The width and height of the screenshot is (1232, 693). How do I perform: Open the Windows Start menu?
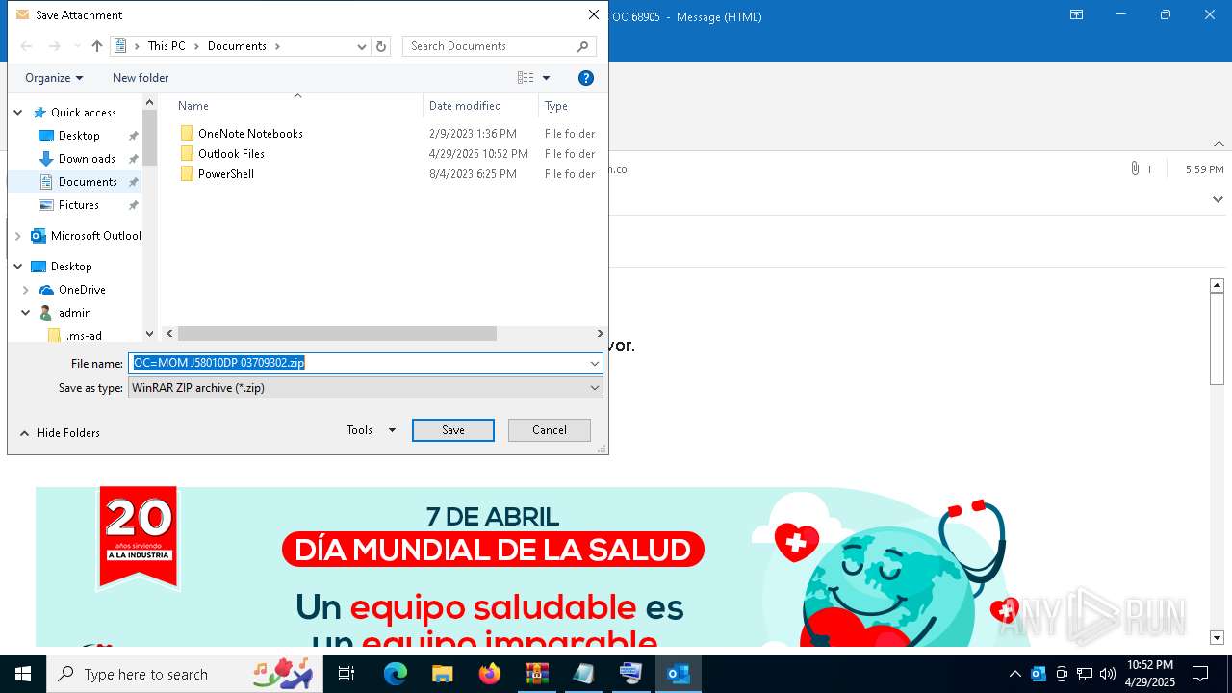23,674
